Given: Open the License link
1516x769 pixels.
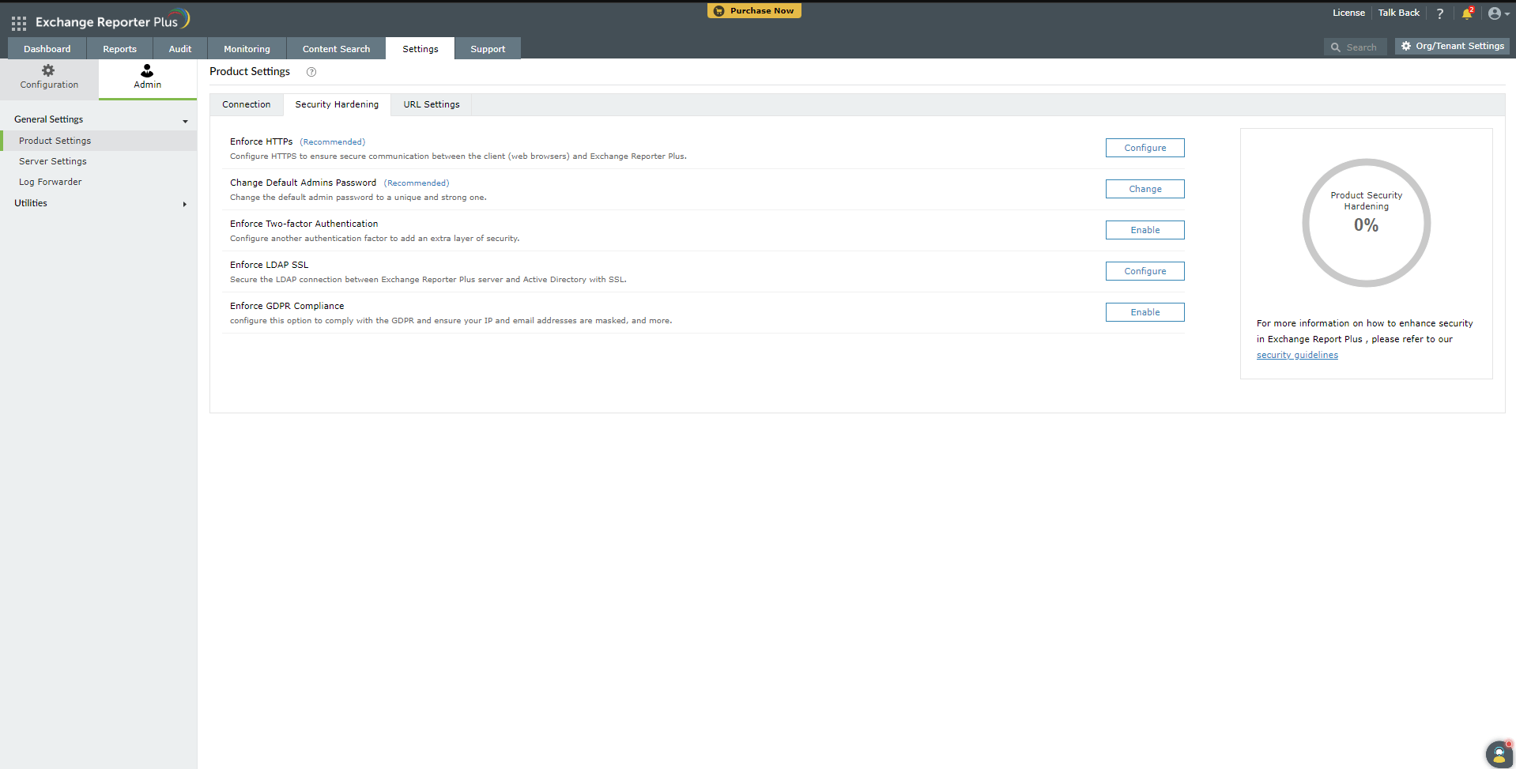Looking at the screenshot, I should pyautogui.click(x=1348, y=13).
